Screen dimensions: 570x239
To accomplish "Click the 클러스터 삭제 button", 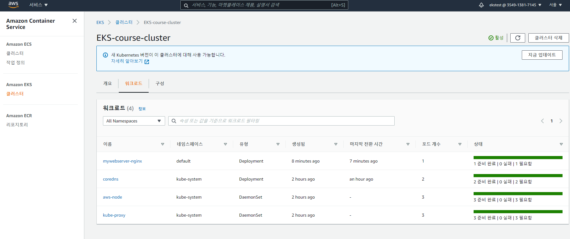I will (549, 38).
